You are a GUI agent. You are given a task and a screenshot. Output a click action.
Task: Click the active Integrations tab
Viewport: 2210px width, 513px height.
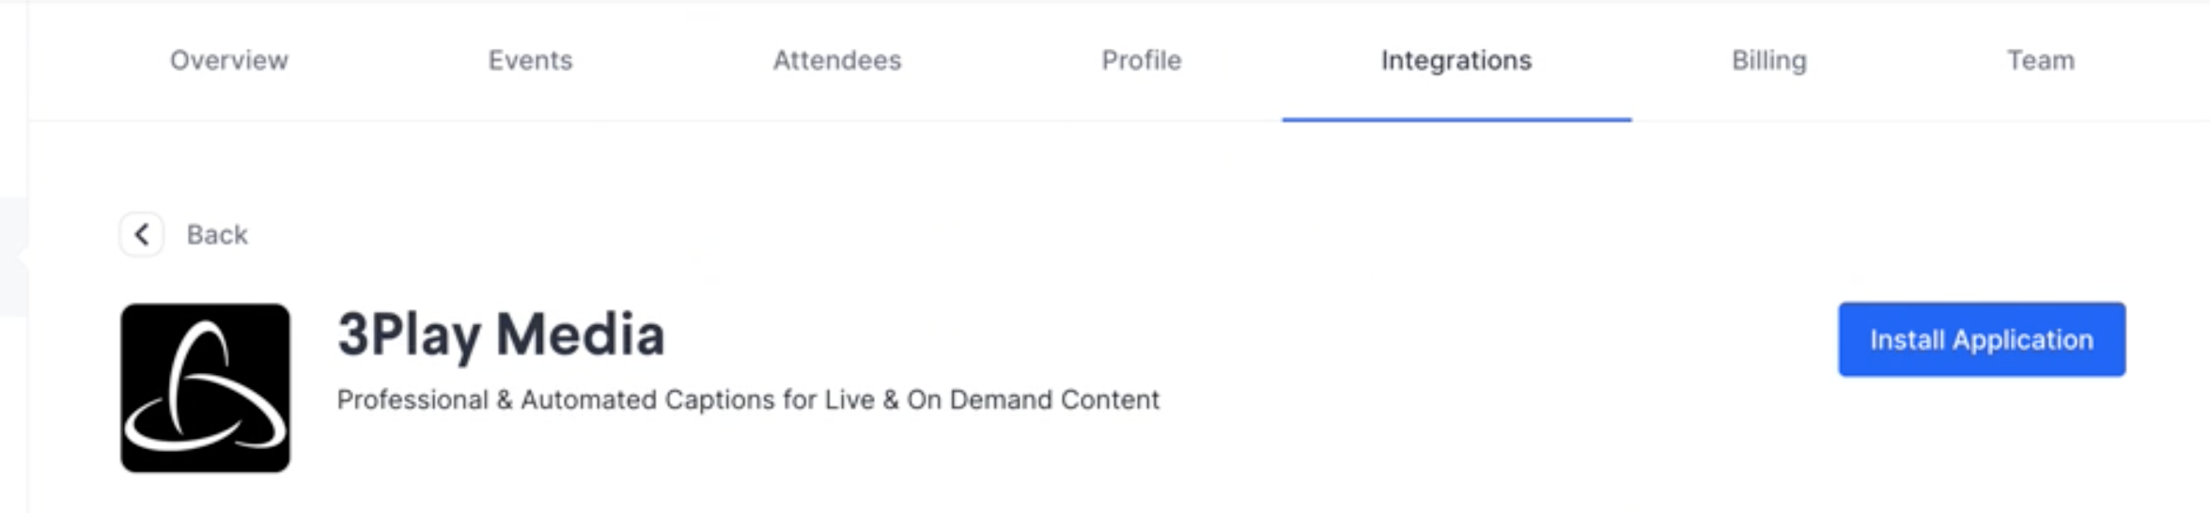click(x=1455, y=60)
